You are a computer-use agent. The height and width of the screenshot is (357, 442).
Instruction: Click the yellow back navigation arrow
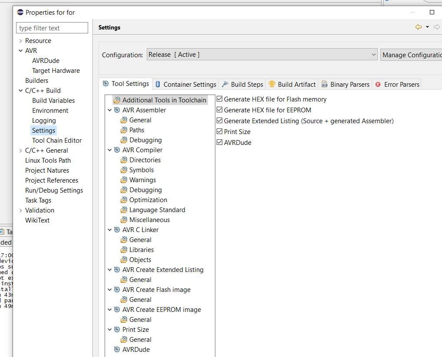pyautogui.click(x=419, y=27)
